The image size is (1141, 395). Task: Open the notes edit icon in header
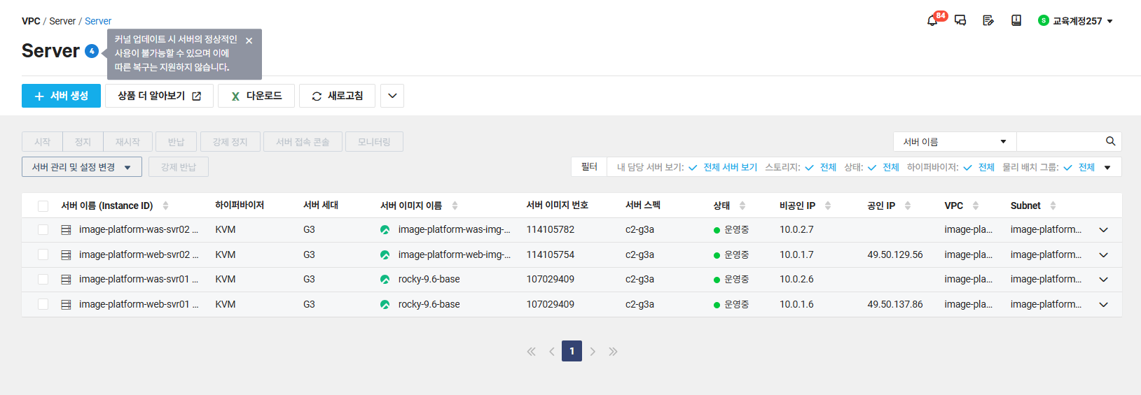pyautogui.click(x=988, y=21)
